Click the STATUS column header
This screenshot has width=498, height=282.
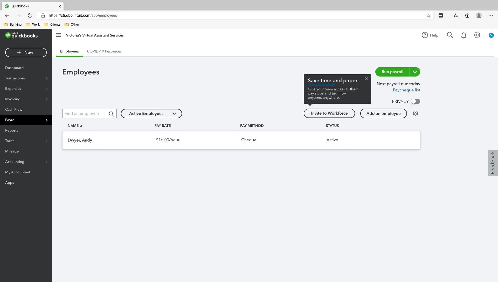pos(332,125)
